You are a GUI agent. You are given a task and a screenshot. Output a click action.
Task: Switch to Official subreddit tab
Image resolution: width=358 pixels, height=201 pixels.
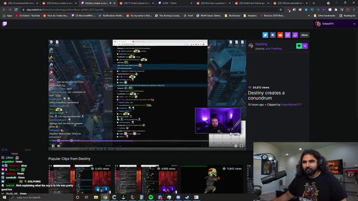(x=291, y=3)
